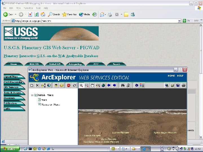The height and width of the screenshot is (152, 203).
Task: Open the Edit menu
Action: point(11,8)
